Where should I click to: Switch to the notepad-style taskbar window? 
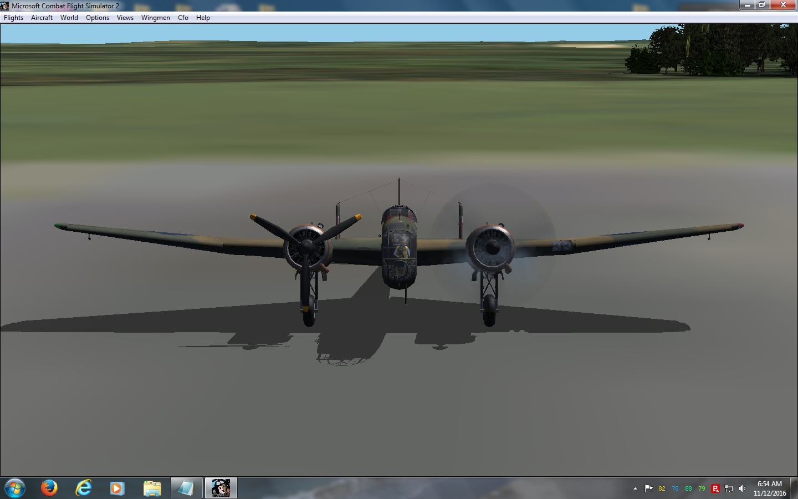186,488
